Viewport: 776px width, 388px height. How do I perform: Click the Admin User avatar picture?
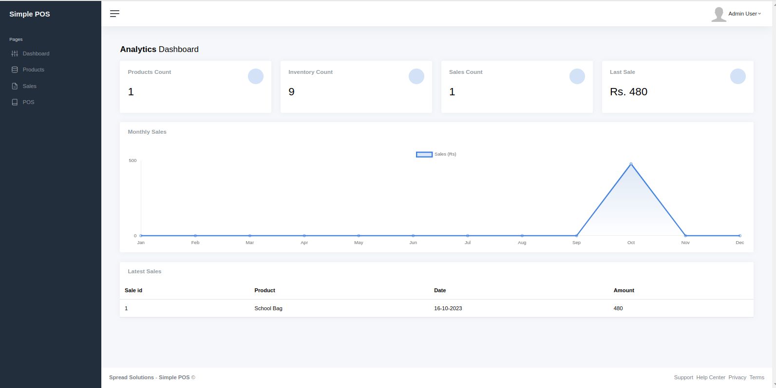[x=719, y=14]
